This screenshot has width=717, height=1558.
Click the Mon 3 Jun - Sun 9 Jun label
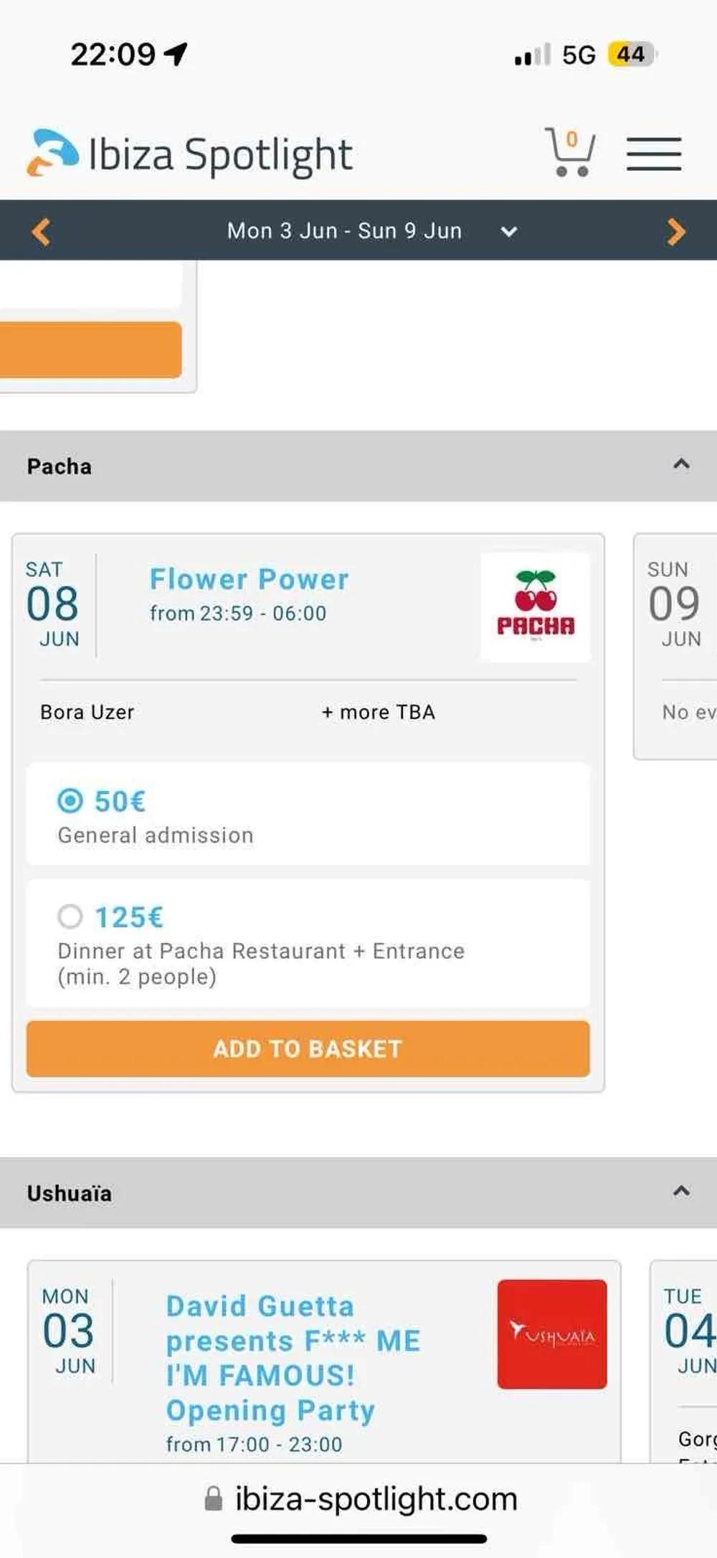[343, 230]
